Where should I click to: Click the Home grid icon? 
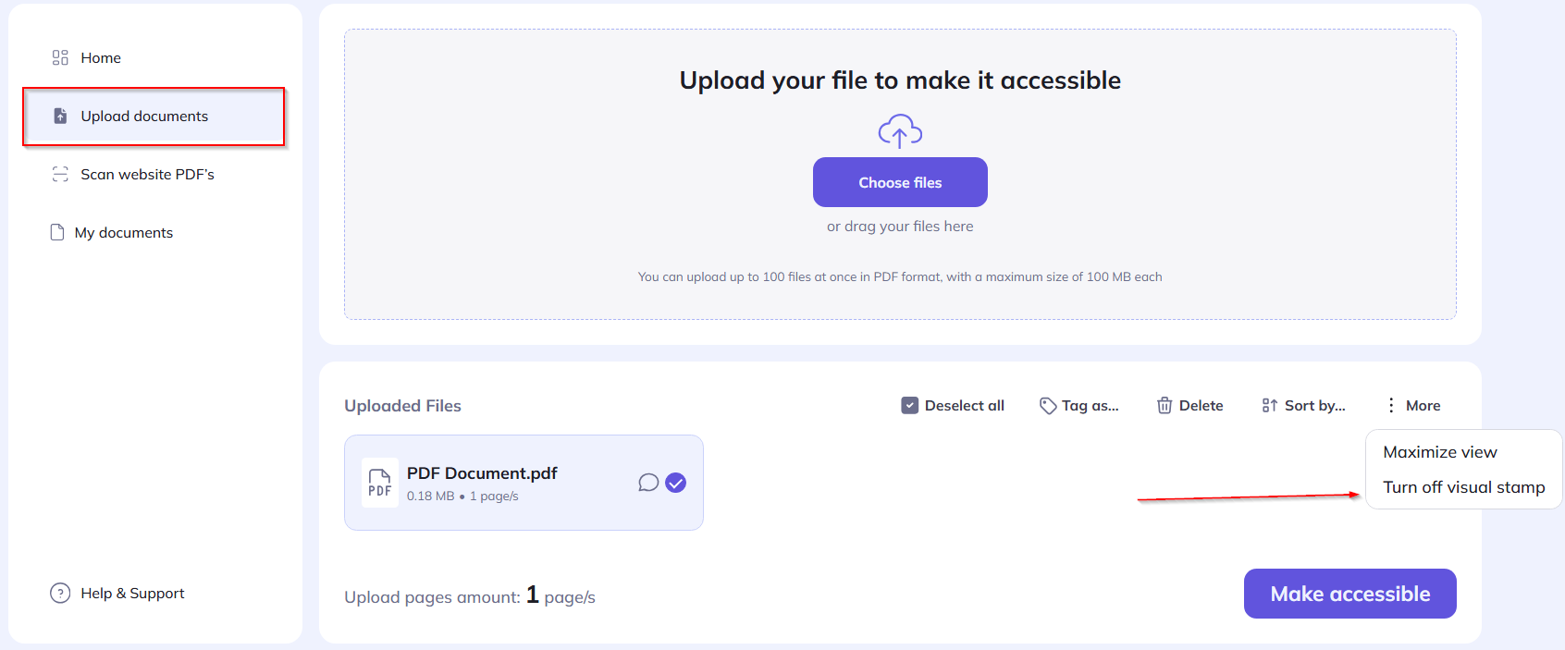point(60,57)
